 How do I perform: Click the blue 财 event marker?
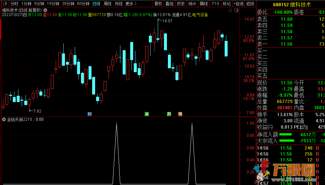pos(90,114)
